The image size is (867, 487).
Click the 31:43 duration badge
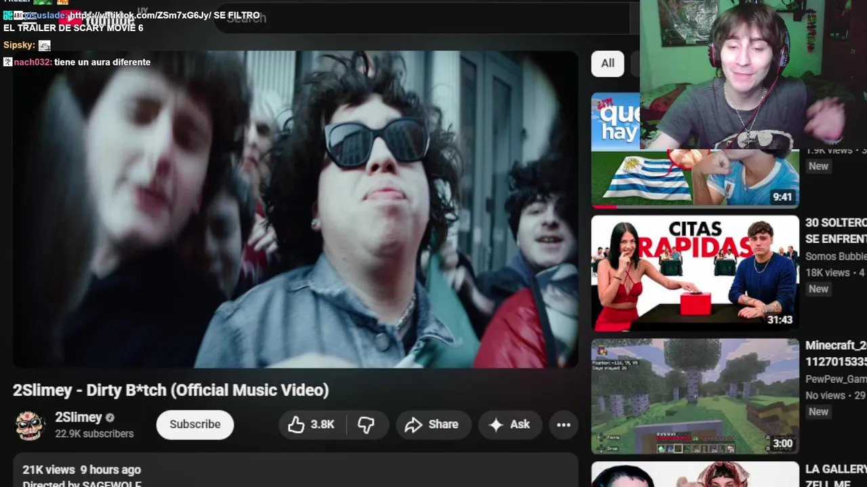click(780, 320)
